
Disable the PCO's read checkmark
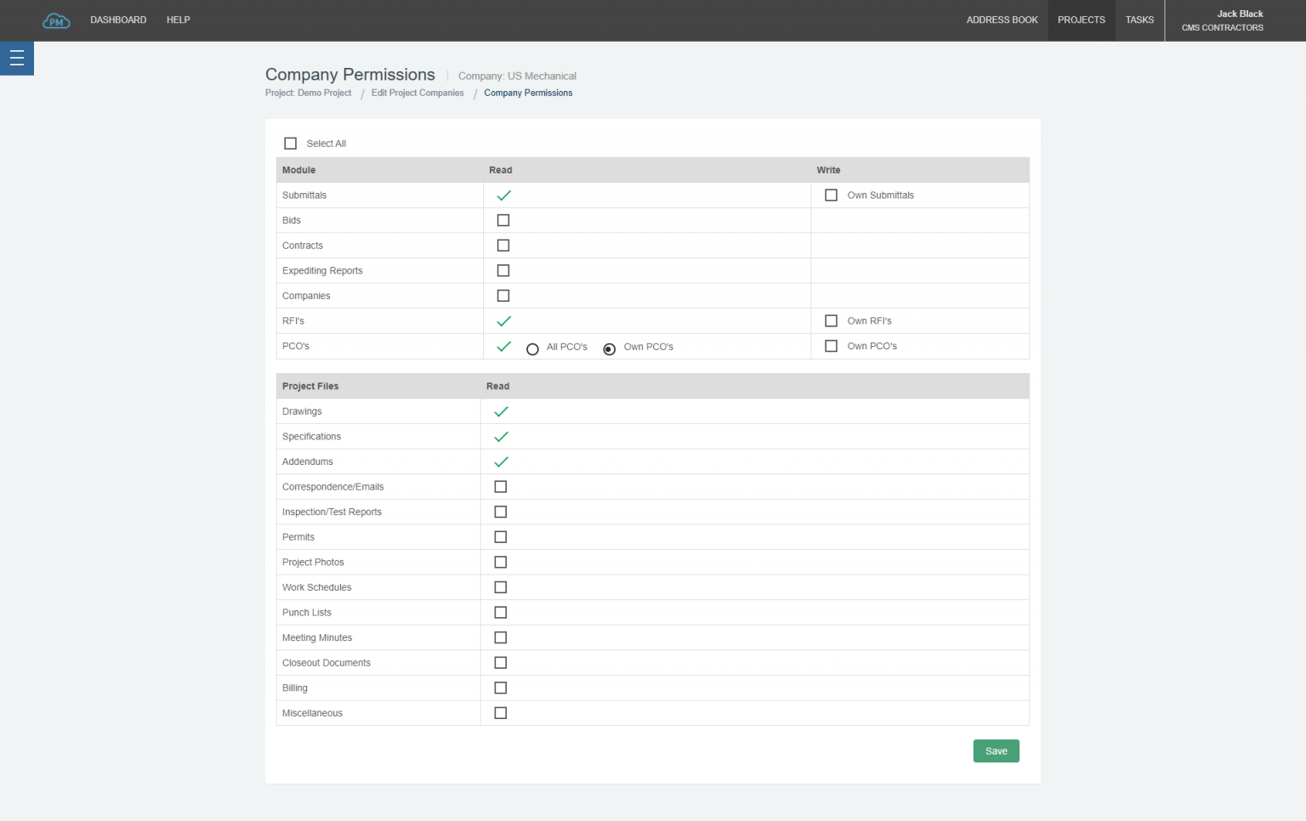503,346
